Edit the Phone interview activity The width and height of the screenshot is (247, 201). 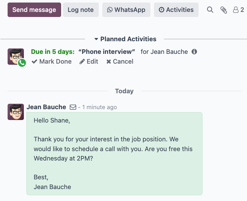pyautogui.click(x=89, y=61)
